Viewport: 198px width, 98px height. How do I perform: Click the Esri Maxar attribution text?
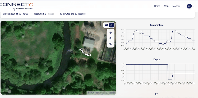coord(101,93)
